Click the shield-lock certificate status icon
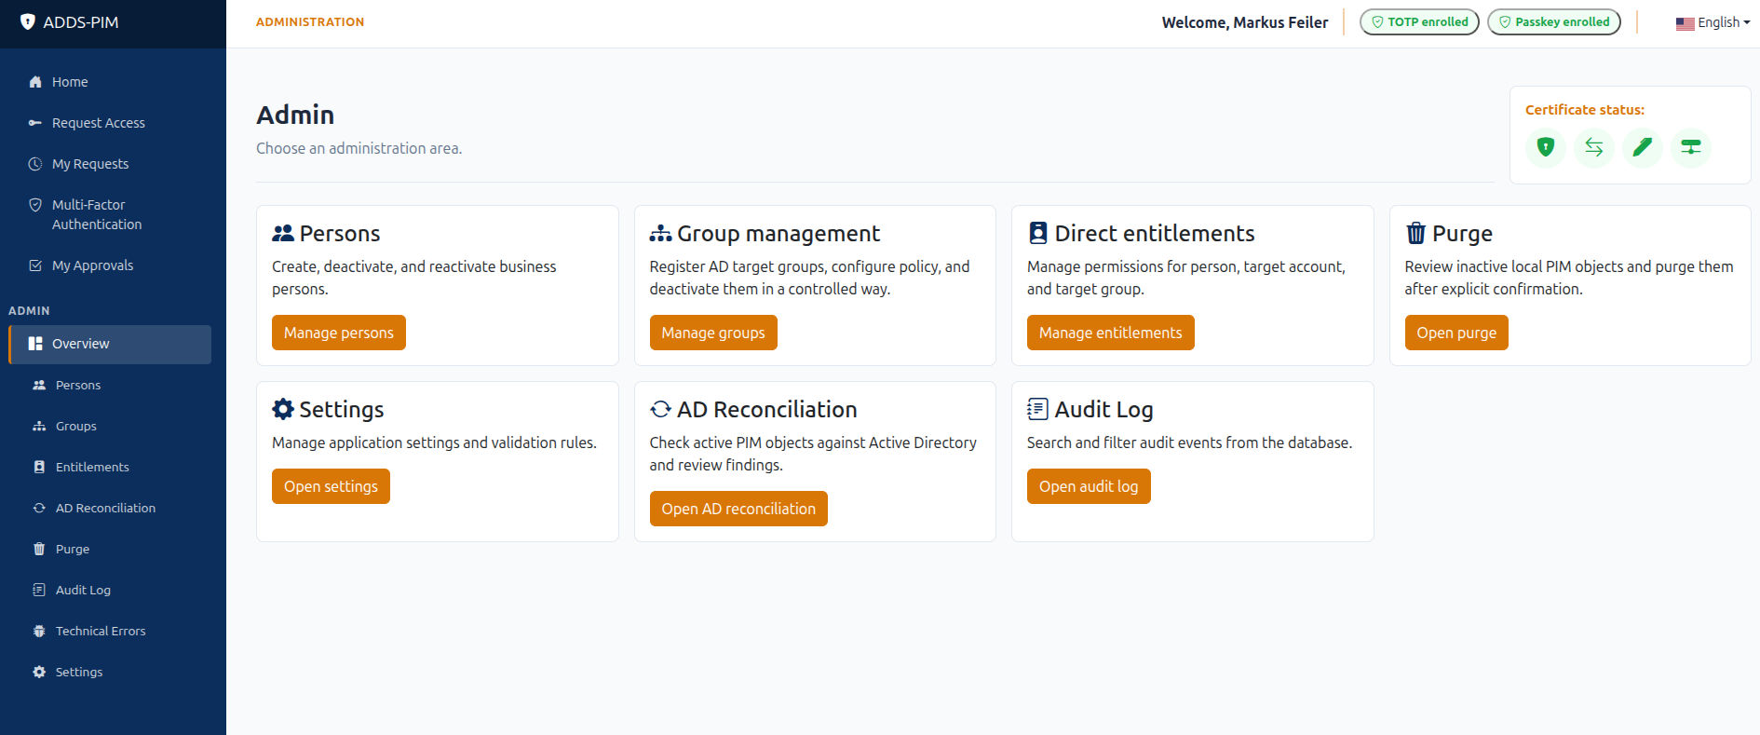 click(1546, 147)
